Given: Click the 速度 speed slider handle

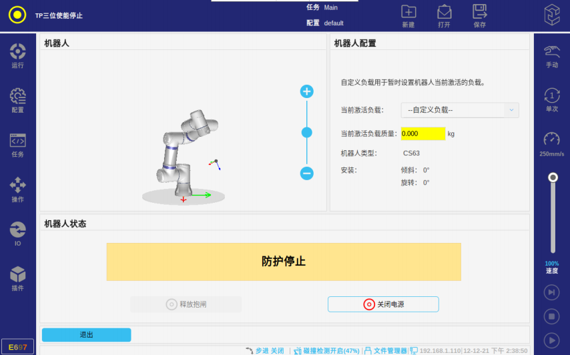Looking at the screenshot, I should click(553, 177).
